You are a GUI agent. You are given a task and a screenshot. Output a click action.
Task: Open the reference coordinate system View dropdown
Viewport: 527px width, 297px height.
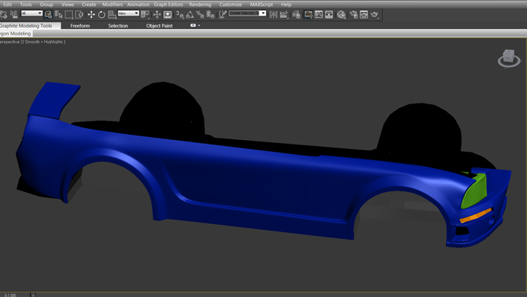pyautogui.click(x=128, y=13)
